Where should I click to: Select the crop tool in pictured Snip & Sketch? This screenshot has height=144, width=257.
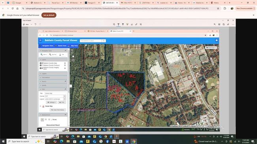click(141, 24)
